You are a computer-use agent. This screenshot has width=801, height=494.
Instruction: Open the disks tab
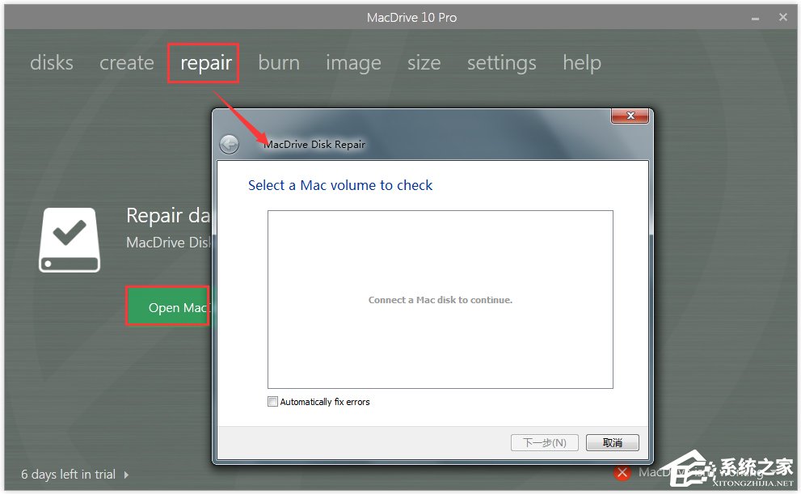(52, 63)
